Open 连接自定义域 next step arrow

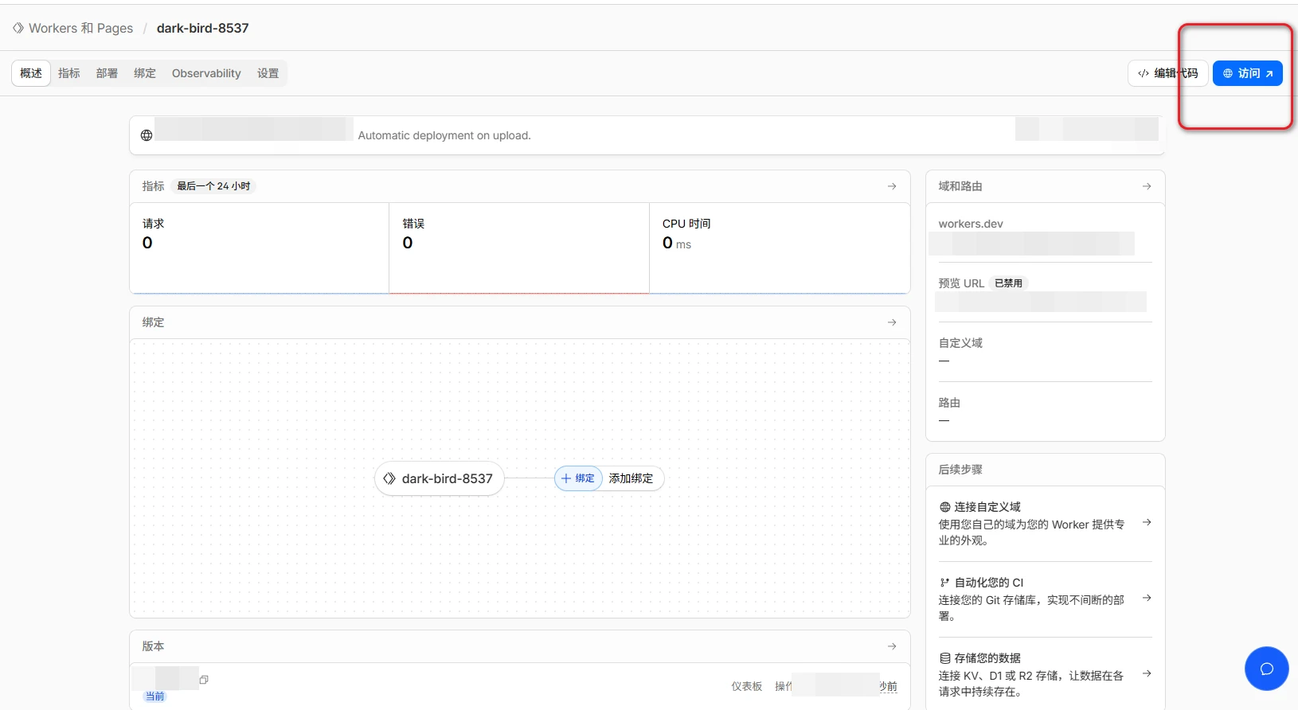pyautogui.click(x=1147, y=523)
